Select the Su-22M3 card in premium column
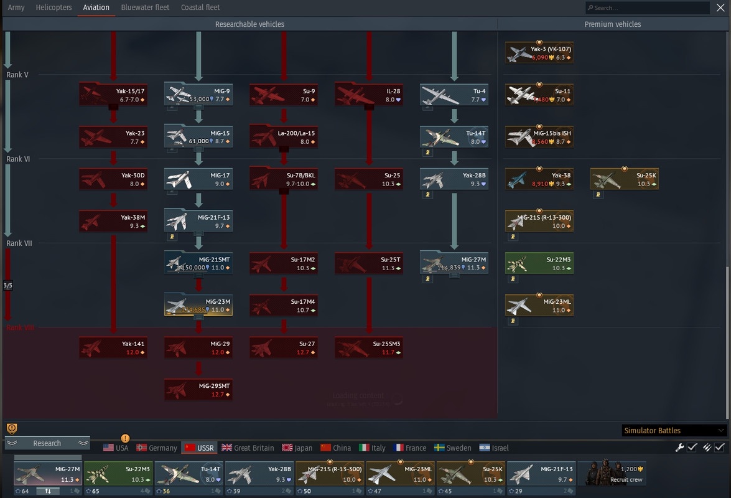Viewport: 731px width, 498px height. point(539,263)
